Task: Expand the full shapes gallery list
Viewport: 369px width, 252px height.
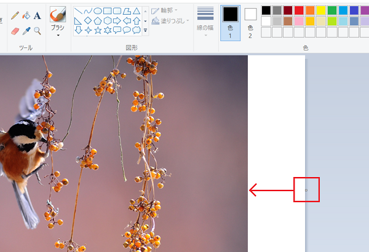Action: tap(145, 30)
